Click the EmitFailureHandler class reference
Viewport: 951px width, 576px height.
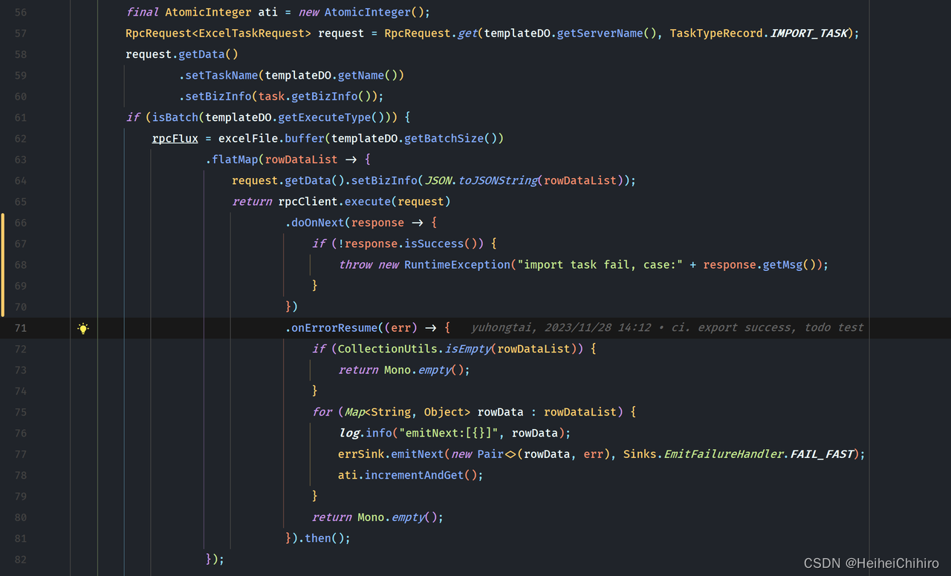(x=723, y=454)
